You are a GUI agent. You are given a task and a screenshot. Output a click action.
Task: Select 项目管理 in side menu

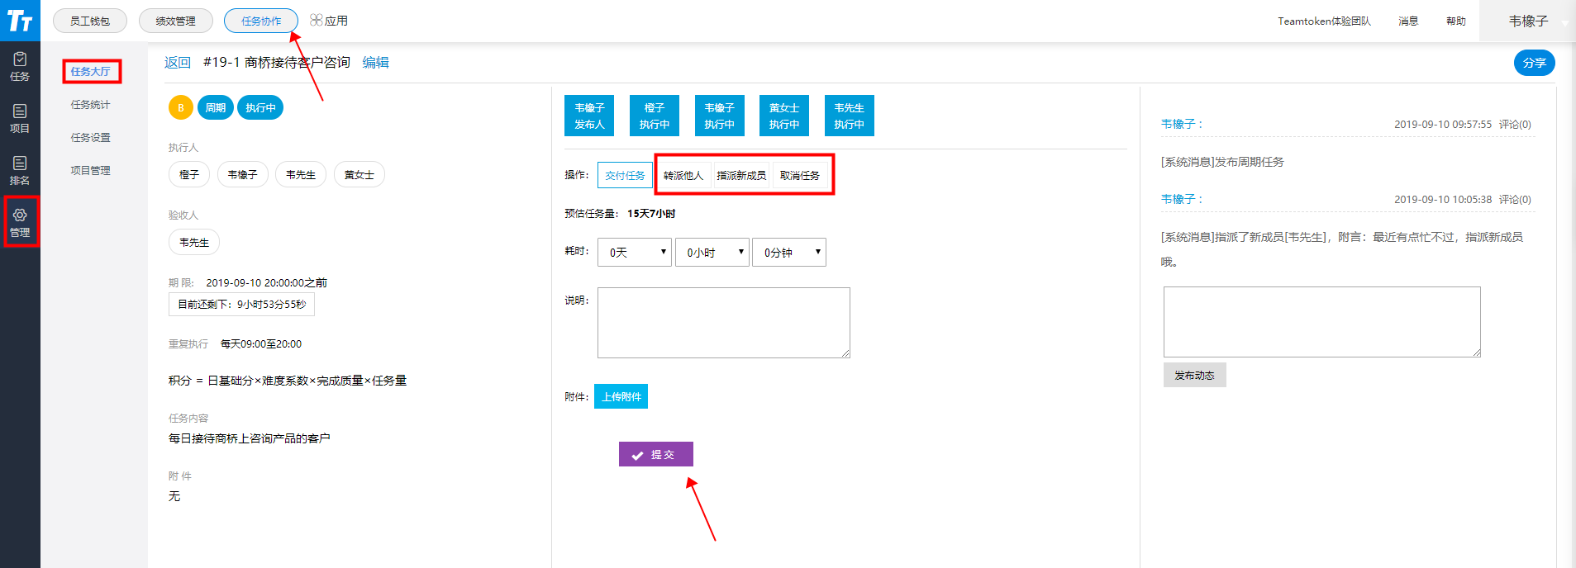point(90,171)
